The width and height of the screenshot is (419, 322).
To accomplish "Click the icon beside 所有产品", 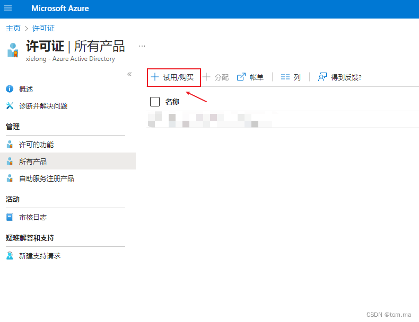I will [10, 161].
